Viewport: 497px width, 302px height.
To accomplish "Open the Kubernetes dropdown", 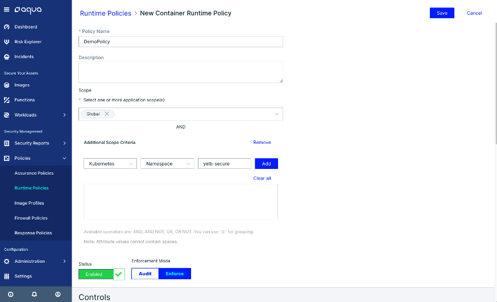I will pos(110,164).
